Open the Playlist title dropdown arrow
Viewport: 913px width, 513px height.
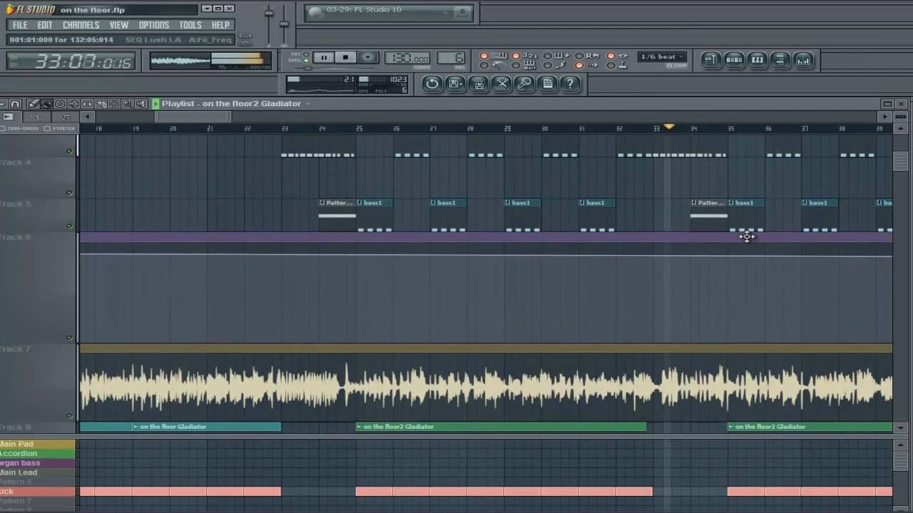pyautogui.click(x=307, y=104)
